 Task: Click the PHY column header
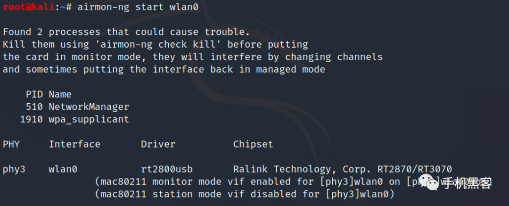point(11,144)
